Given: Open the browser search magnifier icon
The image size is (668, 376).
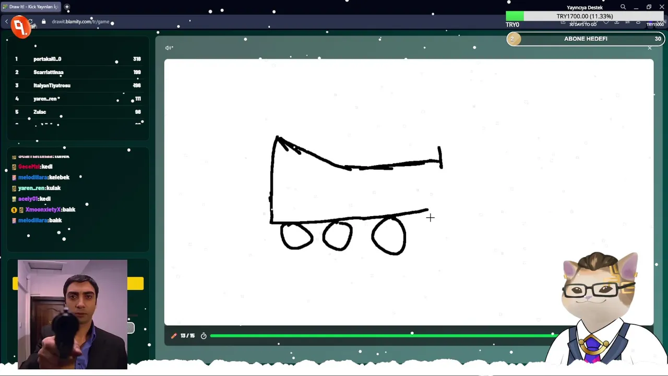Looking at the screenshot, I should (x=623, y=7).
